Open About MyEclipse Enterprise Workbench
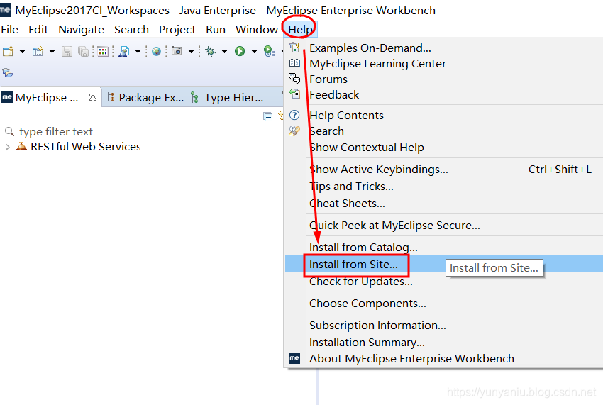603x405 pixels. click(444, 358)
